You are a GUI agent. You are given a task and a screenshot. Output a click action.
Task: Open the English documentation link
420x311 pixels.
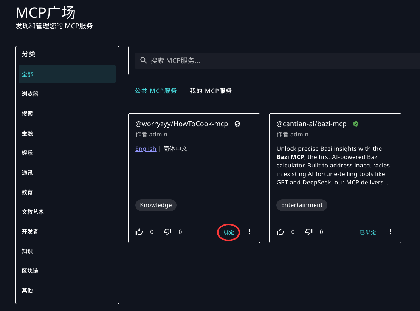point(146,149)
